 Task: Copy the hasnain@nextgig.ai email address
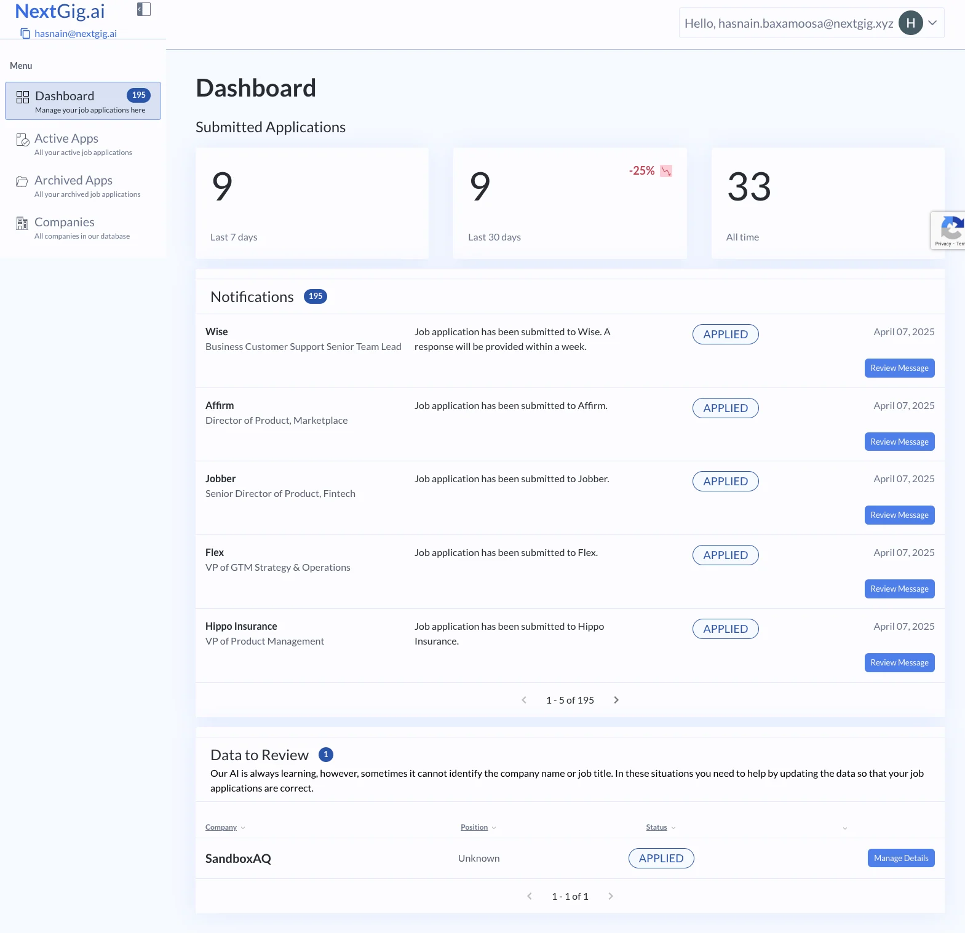click(x=25, y=34)
